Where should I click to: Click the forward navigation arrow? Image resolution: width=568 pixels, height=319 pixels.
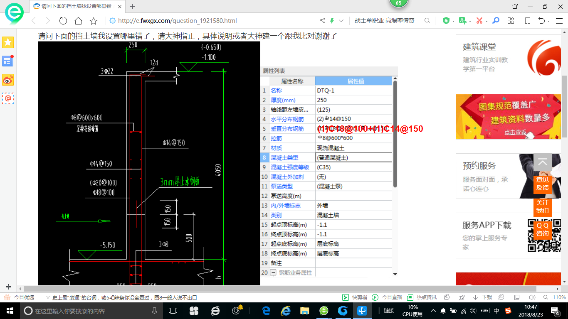[48, 21]
